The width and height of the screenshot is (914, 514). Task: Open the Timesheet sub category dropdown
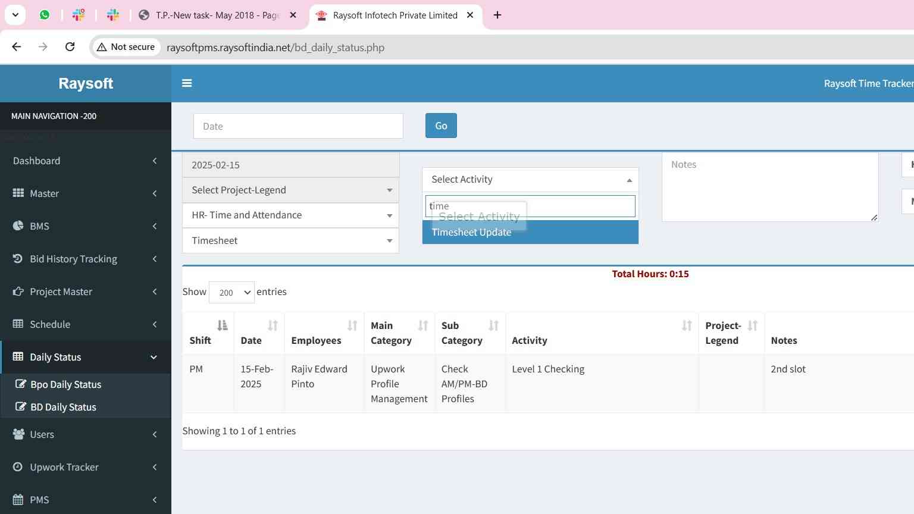(x=290, y=240)
